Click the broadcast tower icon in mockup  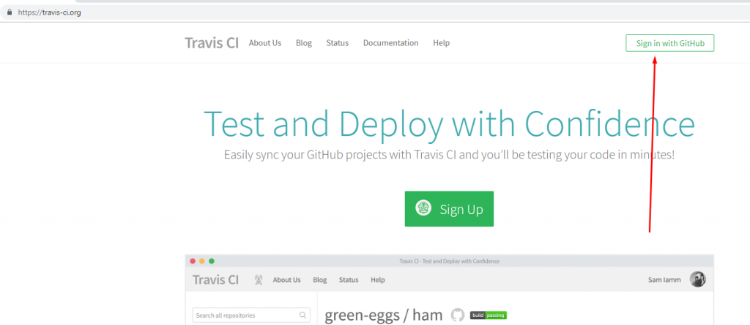click(259, 280)
